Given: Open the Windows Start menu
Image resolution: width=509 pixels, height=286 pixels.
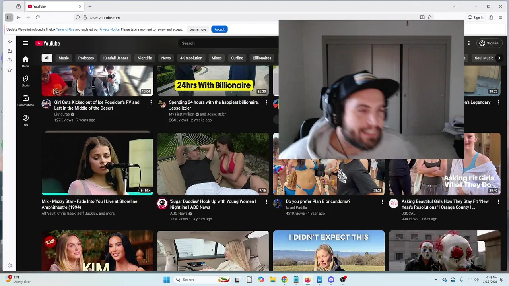Looking at the screenshot, I should click(x=167, y=280).
